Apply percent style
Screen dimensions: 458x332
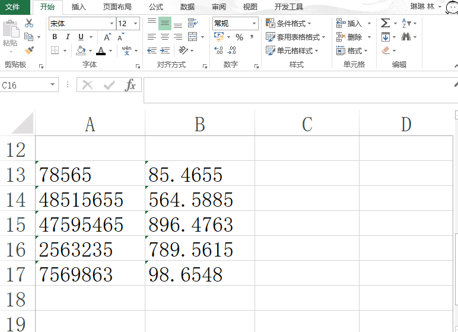click(240, 37)
